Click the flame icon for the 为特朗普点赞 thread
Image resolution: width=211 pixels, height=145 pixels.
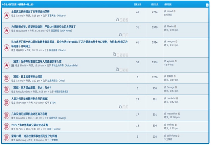(x=6, y=30)
